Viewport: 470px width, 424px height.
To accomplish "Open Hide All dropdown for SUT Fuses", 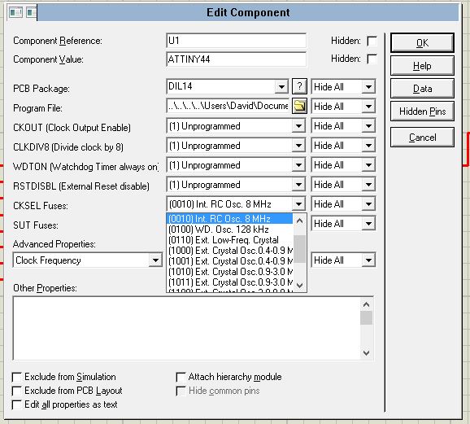I will click(368, 224).
